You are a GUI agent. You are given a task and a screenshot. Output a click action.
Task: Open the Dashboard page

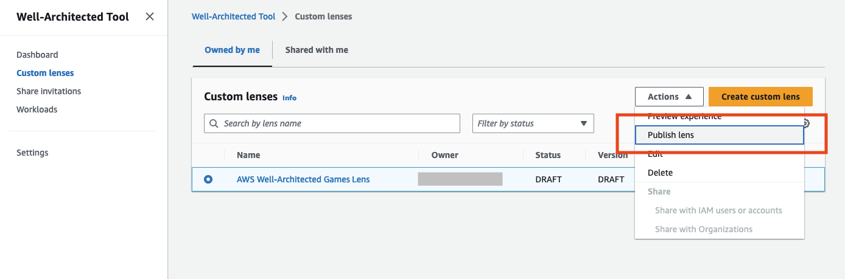coord(37,55)
